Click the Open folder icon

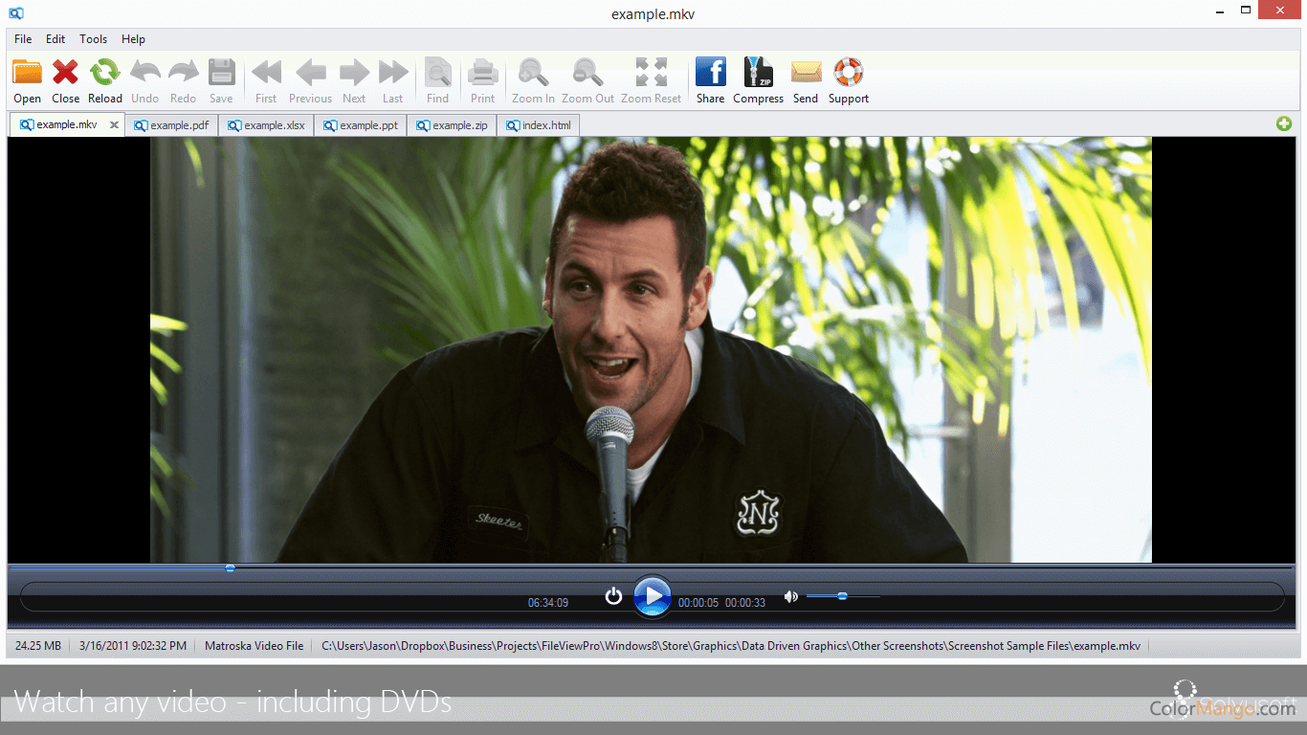27,74
